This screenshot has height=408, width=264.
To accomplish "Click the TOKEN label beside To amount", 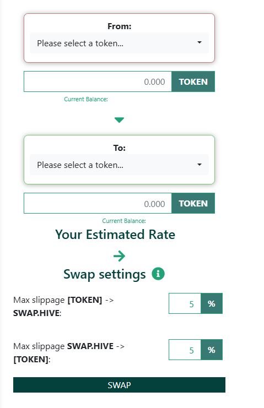I will (x=193, y=203).
